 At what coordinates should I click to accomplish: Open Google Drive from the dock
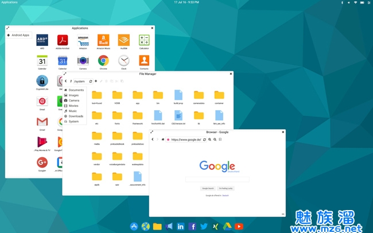(x=227, y=227)
